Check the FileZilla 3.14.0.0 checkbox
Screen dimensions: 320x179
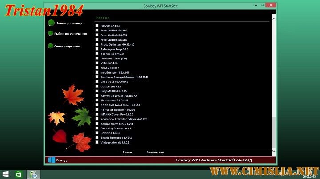97,26
